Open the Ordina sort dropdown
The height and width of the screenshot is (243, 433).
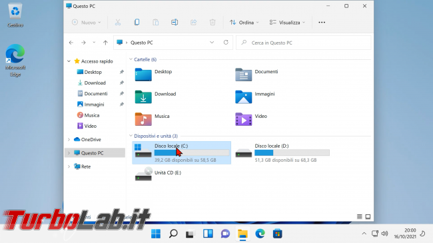coord(244,23)
